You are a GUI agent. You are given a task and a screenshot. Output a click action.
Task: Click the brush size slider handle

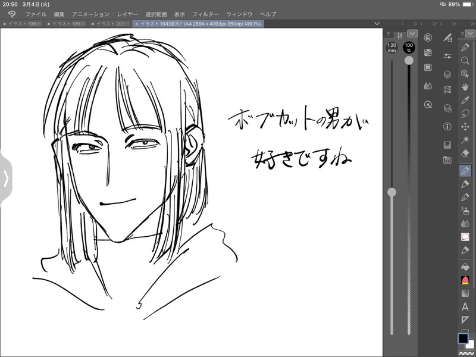pyautogui.click(x=392, y=192)
